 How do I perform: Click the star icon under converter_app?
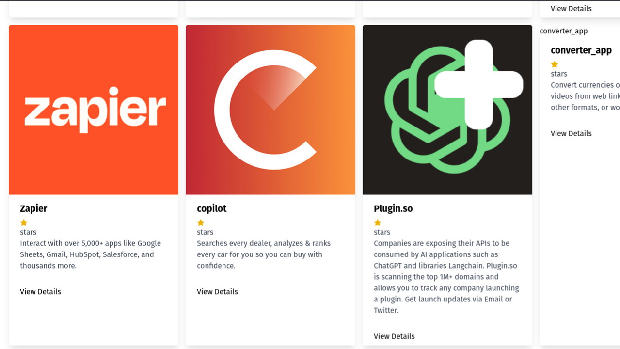coord(555,64)
